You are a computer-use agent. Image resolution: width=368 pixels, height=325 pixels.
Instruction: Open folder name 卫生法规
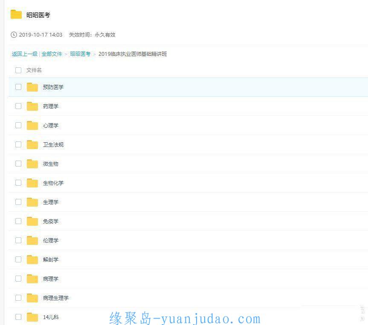[53, 145]
